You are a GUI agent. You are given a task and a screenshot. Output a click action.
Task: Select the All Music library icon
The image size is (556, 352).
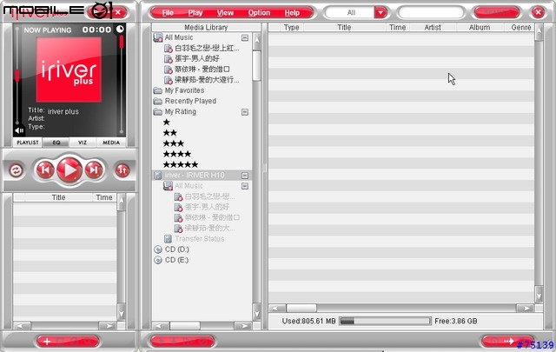coord(158,37)
